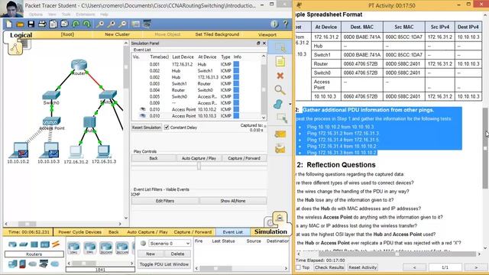Click the Reset Simulation button

point(146,128)
